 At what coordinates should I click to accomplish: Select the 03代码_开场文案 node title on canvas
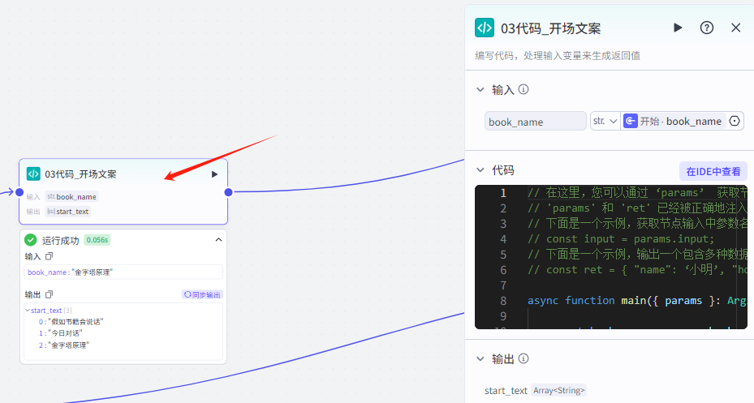click(81, 174)
